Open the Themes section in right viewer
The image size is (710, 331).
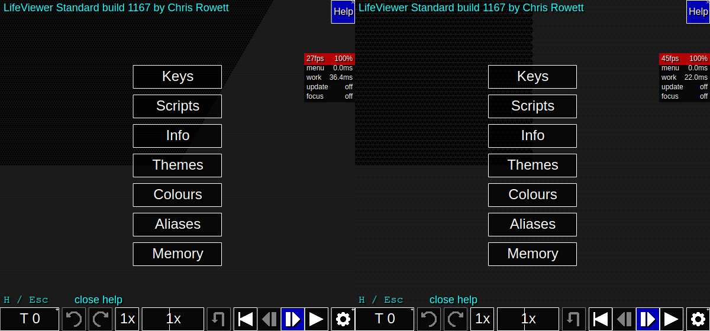pos(532,165)
